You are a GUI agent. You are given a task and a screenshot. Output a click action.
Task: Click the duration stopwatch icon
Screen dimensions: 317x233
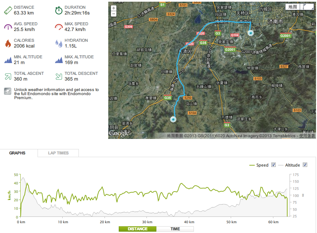click(x=59, y=10)
